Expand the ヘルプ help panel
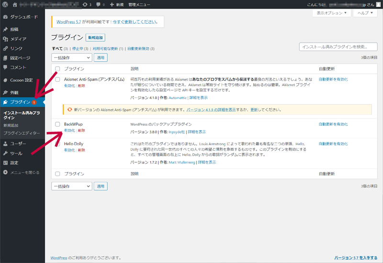The height and width of the screenshot is (263, 383). click(x=365, y=13)
